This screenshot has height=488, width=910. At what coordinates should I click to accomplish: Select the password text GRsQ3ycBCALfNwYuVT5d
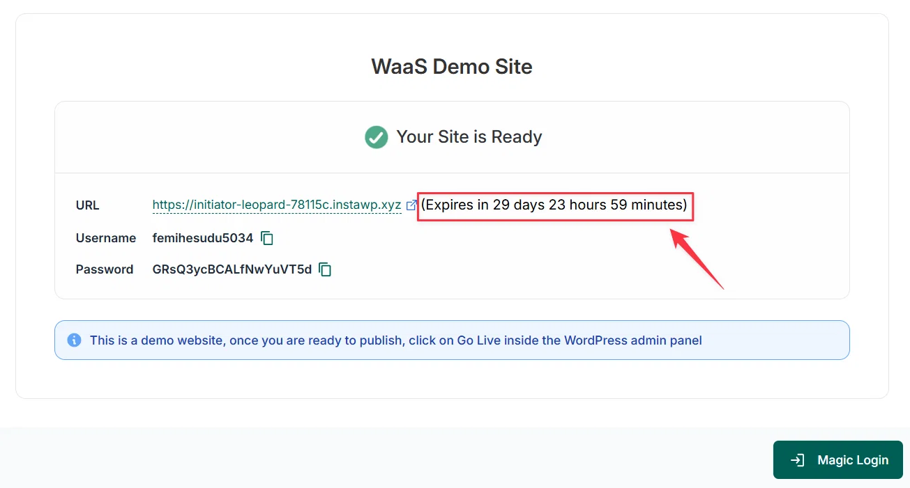232,269
